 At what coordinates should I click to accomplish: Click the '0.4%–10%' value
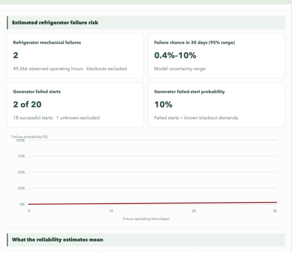click(x=175, y=55)
